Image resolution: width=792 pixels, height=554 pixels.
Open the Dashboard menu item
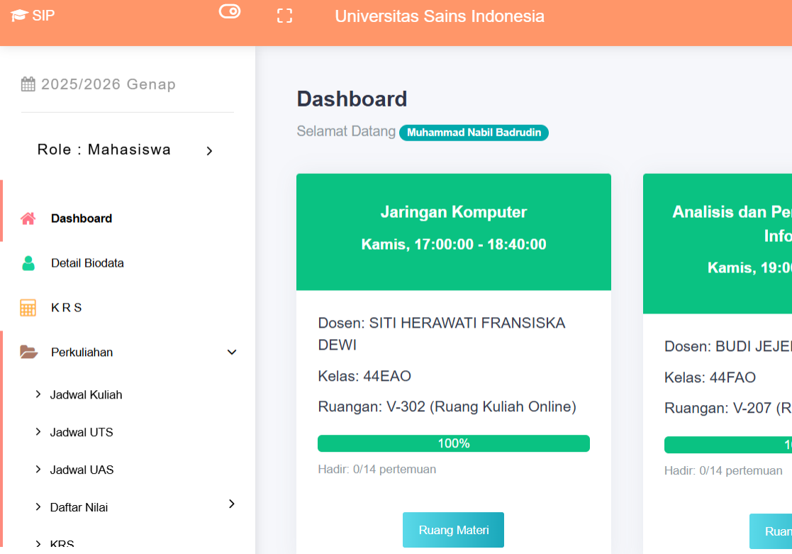click(82, 218)
